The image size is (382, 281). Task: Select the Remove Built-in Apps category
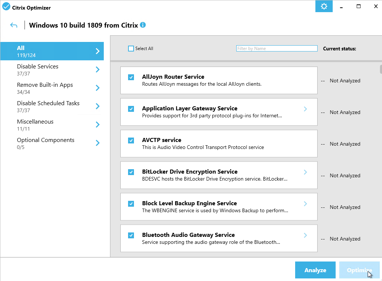[52, 88]
